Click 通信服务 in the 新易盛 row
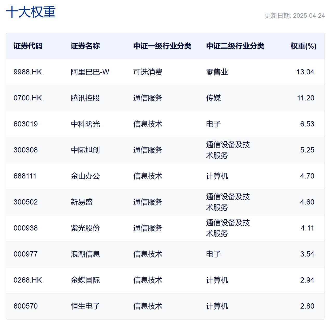Screen dimensions: 330x320 pyautogui.click(x=148, y=202)
